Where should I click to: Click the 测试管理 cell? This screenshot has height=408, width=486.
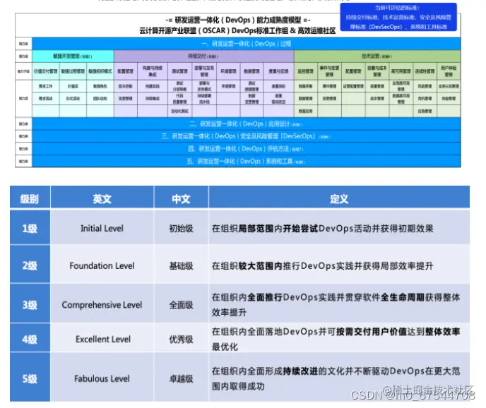[179, 71]
